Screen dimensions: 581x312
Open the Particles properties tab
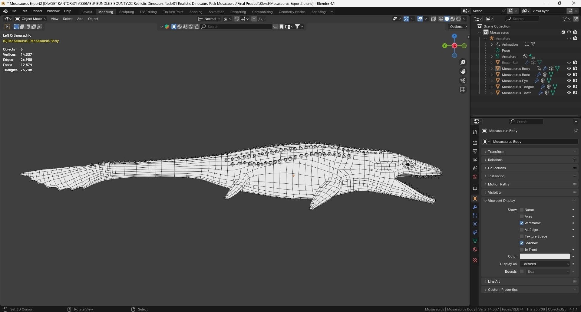[475, 215]
